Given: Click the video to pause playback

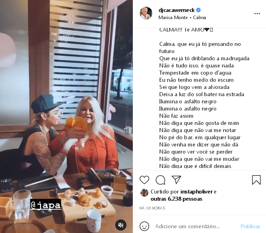Looking at the screenshot, I should point(66,116).
